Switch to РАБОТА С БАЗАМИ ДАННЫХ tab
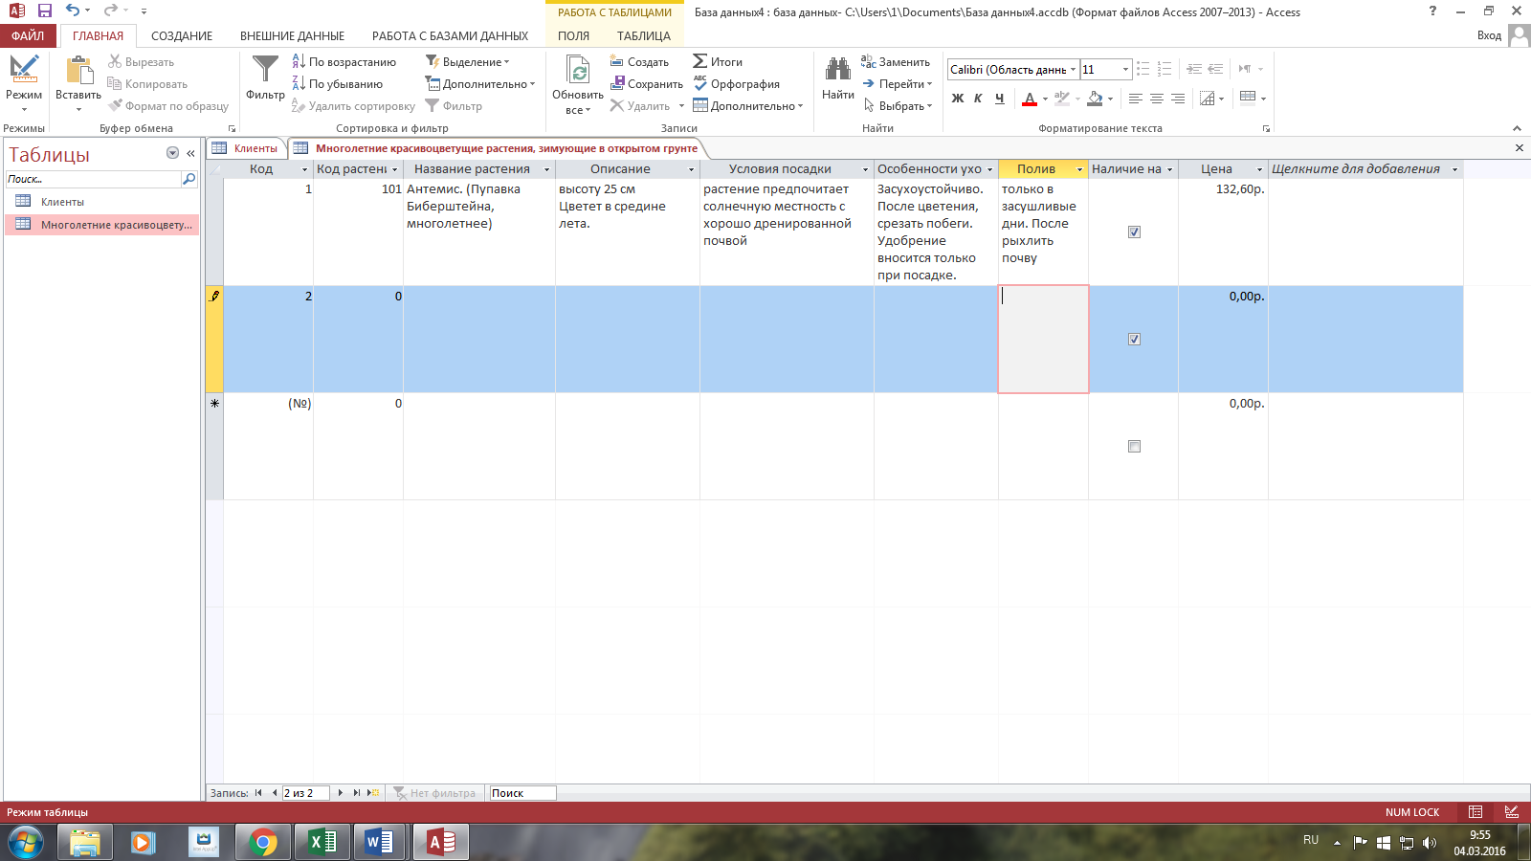 pos(450,35)
